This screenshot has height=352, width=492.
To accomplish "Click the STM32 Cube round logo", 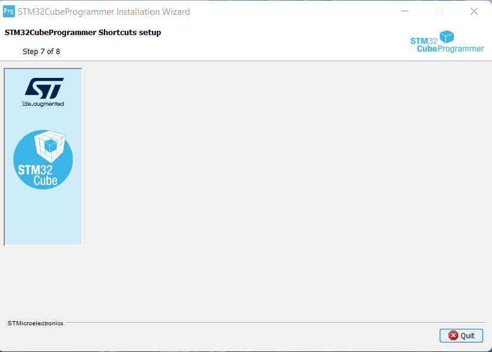I will pos(43,159).
